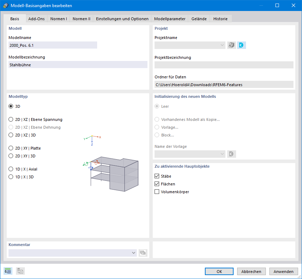Click the units and decimal places icon
Viewport: 302px width, 279px height.
[x=8, y=271]
